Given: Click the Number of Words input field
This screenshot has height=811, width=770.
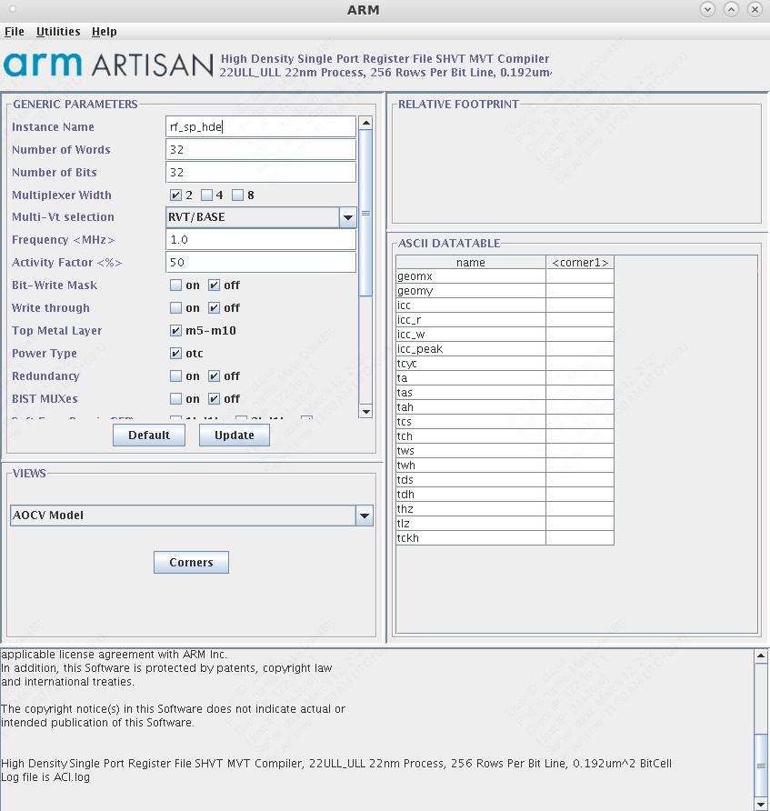Looking at the screenshot, I should [x=261, y=150].
